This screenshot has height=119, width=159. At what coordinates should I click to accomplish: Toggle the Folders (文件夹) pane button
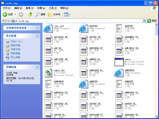tap(54, 15)
